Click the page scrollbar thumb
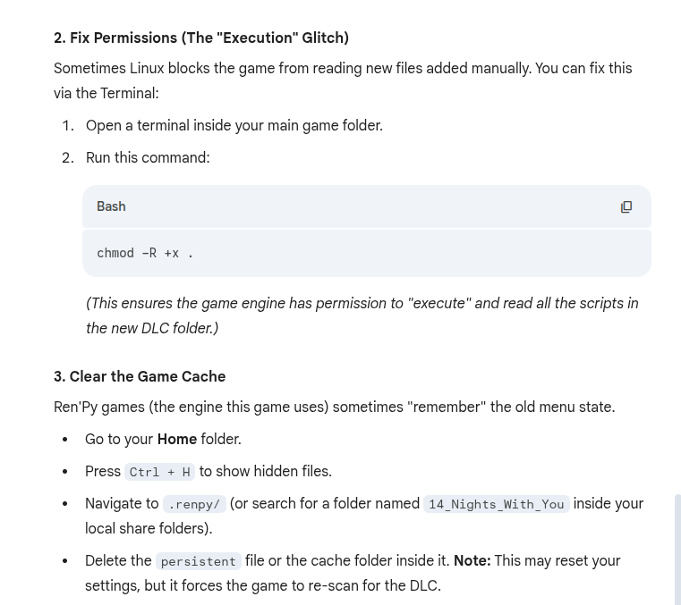Viewport: 681px width, 605px height. pyautogui.click(x=677, y=550)
